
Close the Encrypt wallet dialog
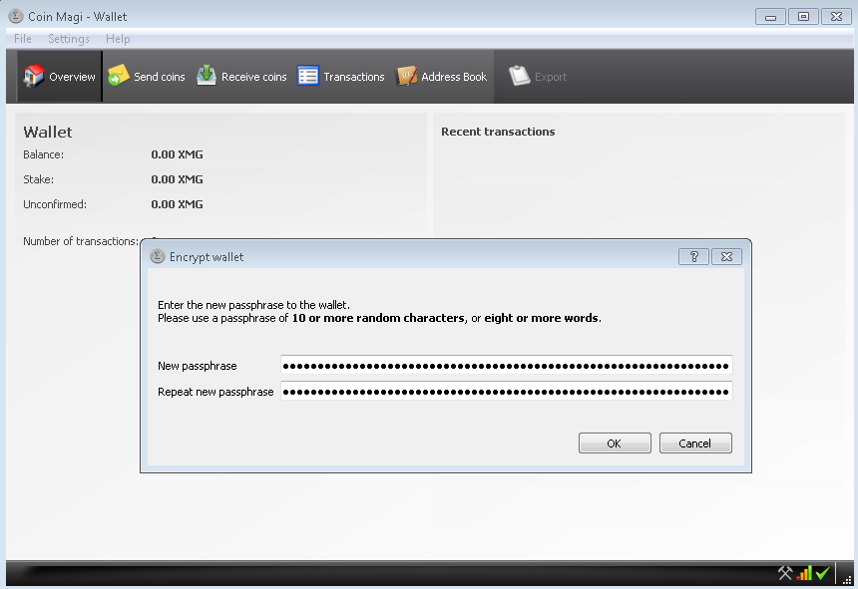pos(726,257)
